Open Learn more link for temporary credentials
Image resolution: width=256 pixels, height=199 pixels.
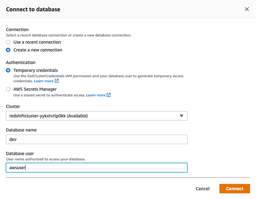[x=44, y=81]
